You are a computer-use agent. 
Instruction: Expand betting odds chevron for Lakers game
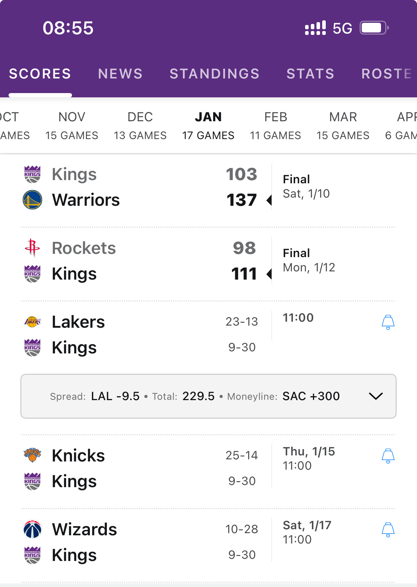(376, 396)
